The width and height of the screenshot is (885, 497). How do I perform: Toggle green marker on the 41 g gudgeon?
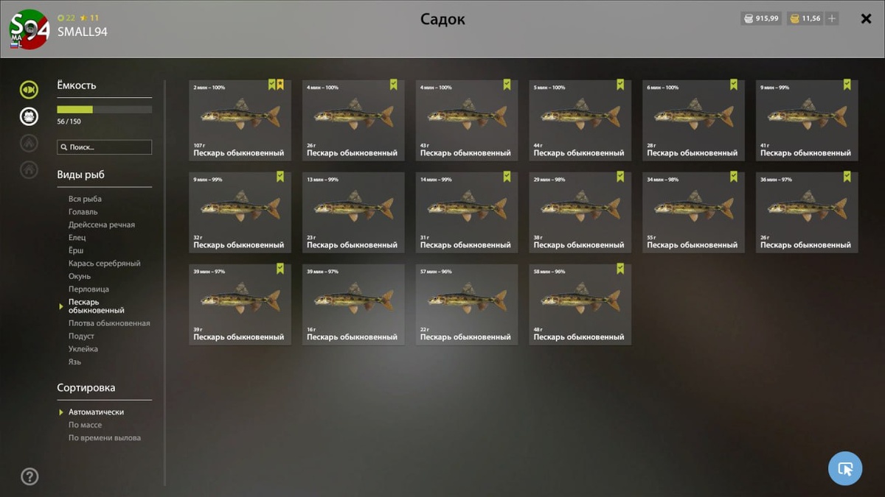point(847,85)
